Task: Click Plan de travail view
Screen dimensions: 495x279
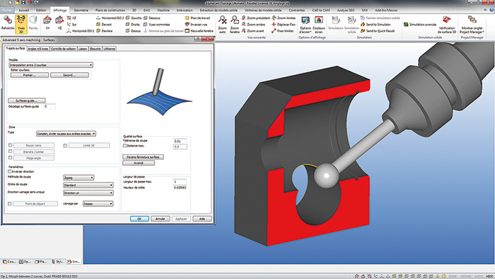Action: coord(197,18)
